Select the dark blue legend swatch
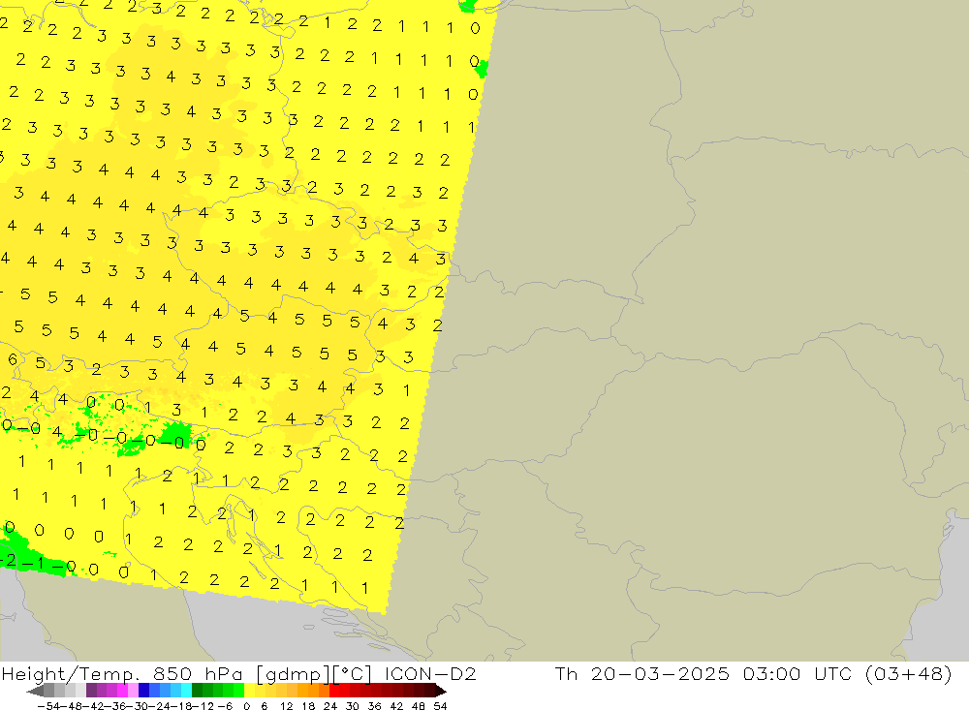The width and height of the screenshot is (969, 710). 143,691
